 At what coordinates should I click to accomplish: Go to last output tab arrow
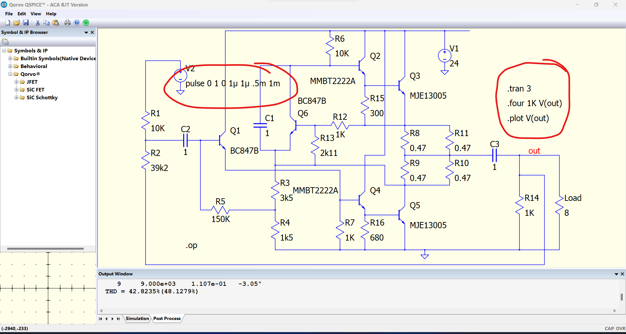[118, 319]
